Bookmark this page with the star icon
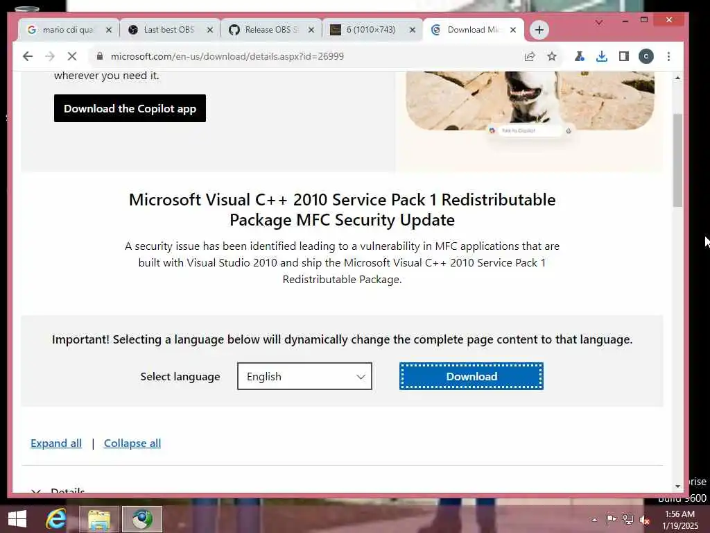Viewport: 710px width, 533px height. click(x=551, y=56)
